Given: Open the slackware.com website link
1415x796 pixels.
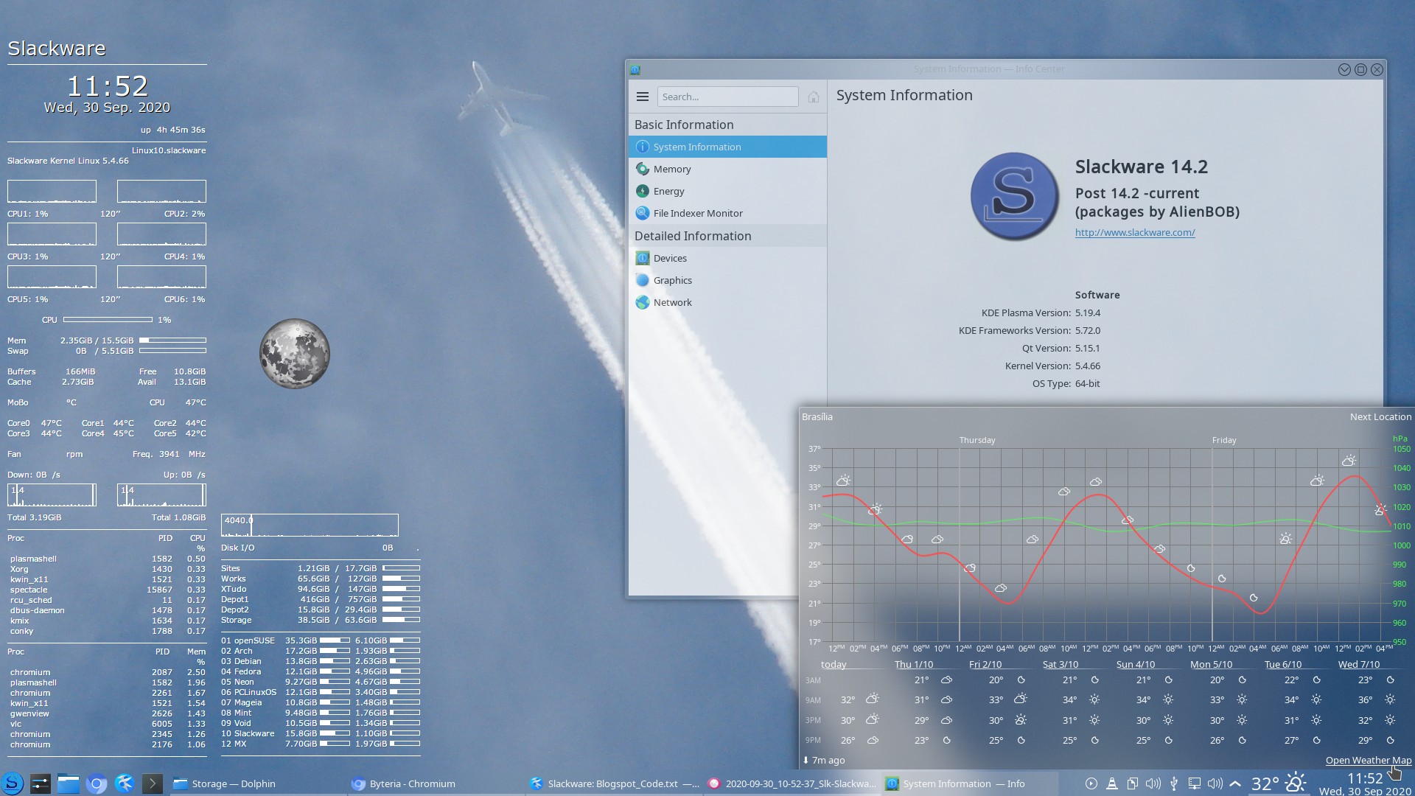Looking at the screenshot, I should (x=1135, y=232).
